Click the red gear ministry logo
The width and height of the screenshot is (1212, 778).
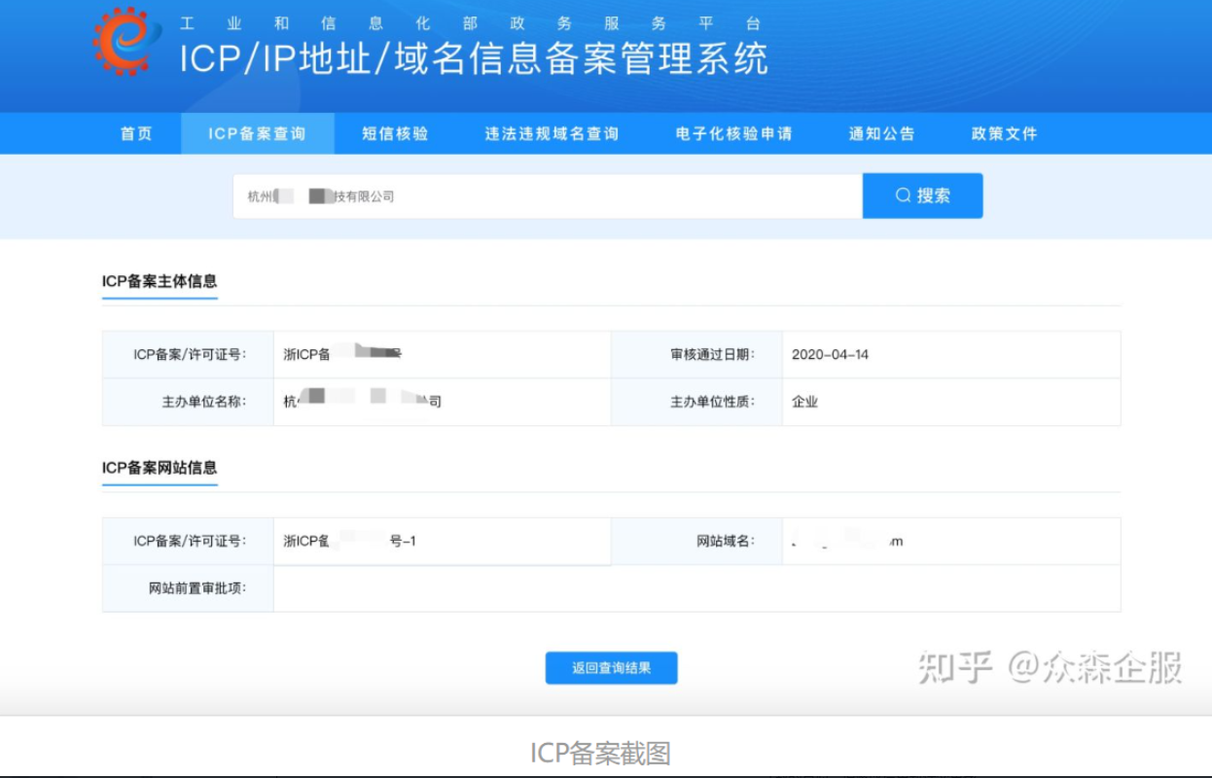coord(127,41)
